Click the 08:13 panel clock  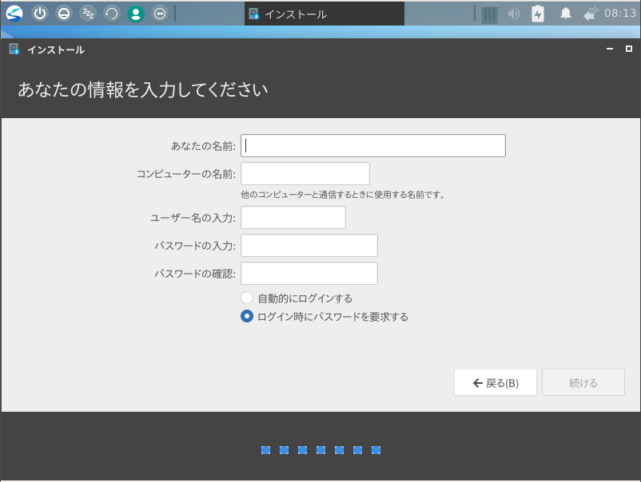[620, 14]
